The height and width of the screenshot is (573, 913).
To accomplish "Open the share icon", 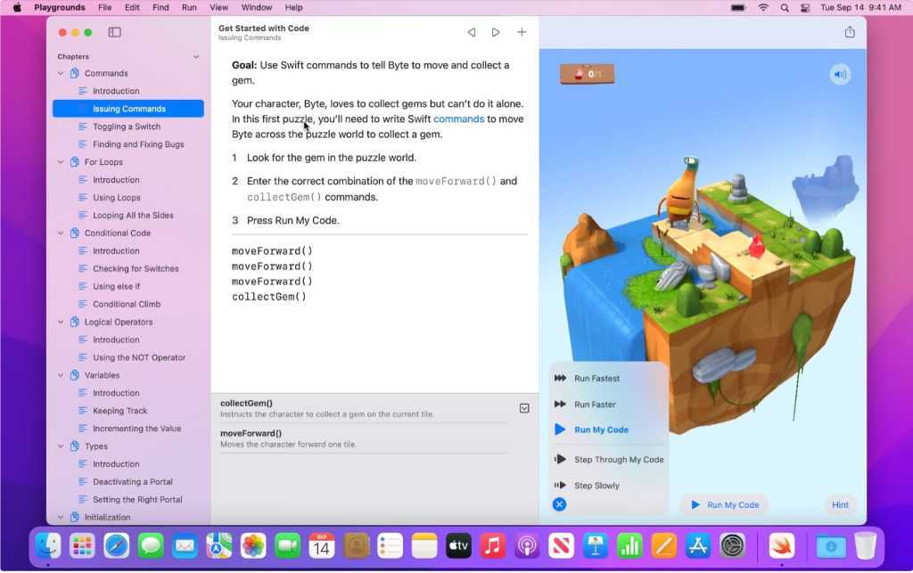I will [849, 32].
